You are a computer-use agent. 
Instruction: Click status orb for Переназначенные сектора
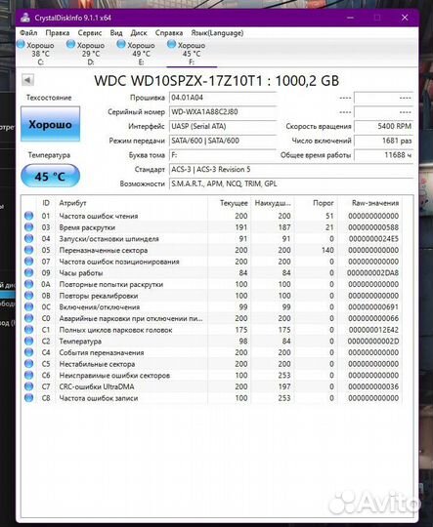(x=29, y=250)
